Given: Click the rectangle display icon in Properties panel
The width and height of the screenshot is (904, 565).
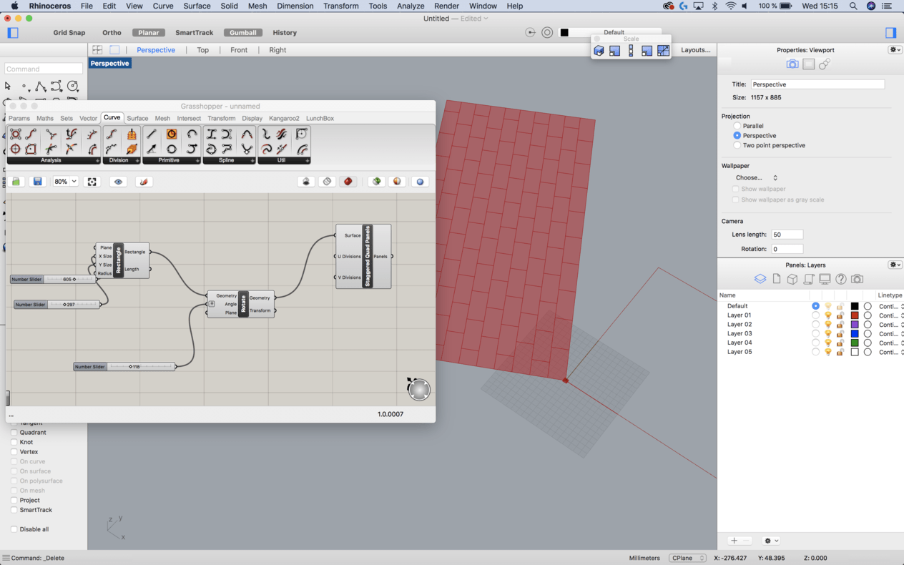Looking at the screenshot, I should [808, 64].
